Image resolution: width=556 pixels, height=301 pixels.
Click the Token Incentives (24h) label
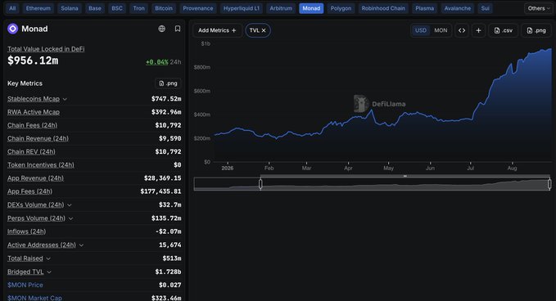[41, 164]
